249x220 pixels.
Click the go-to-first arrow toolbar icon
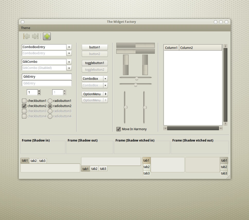[26, 36]
